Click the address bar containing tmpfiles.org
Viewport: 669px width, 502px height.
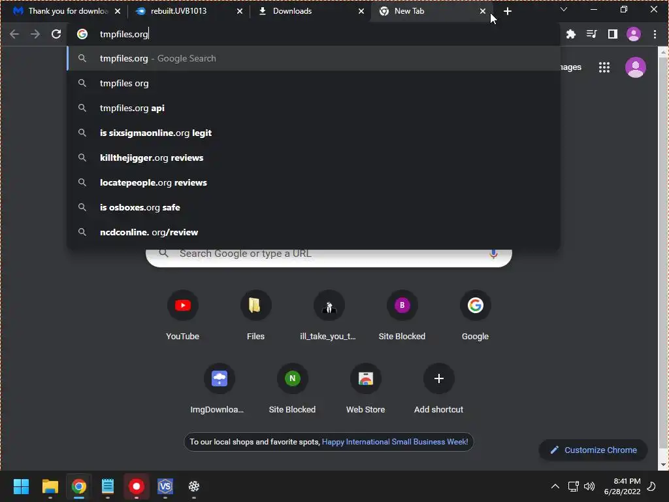[x=314, y=34]
